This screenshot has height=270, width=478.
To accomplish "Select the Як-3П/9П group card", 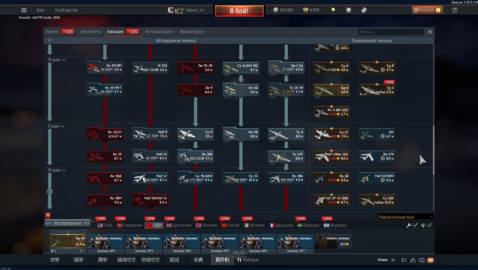I will 105,67.
